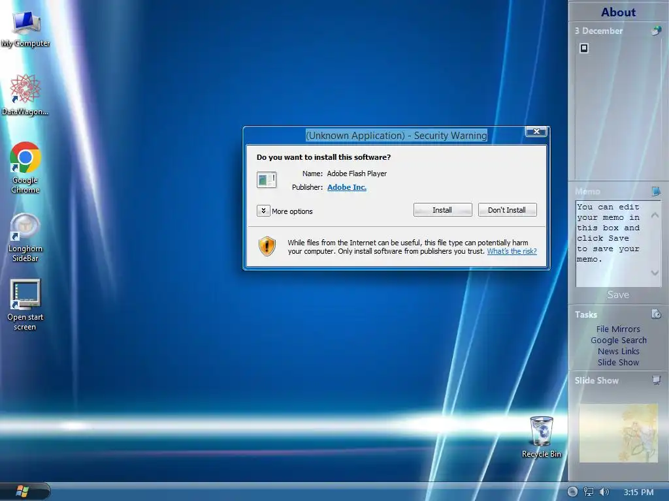Click the About header in the sidebar

point(618,12)
